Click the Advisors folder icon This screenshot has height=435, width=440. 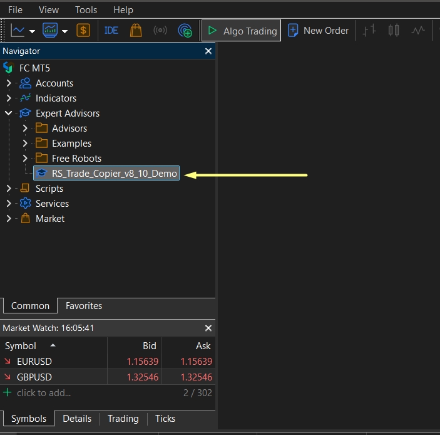click(41, 128)
